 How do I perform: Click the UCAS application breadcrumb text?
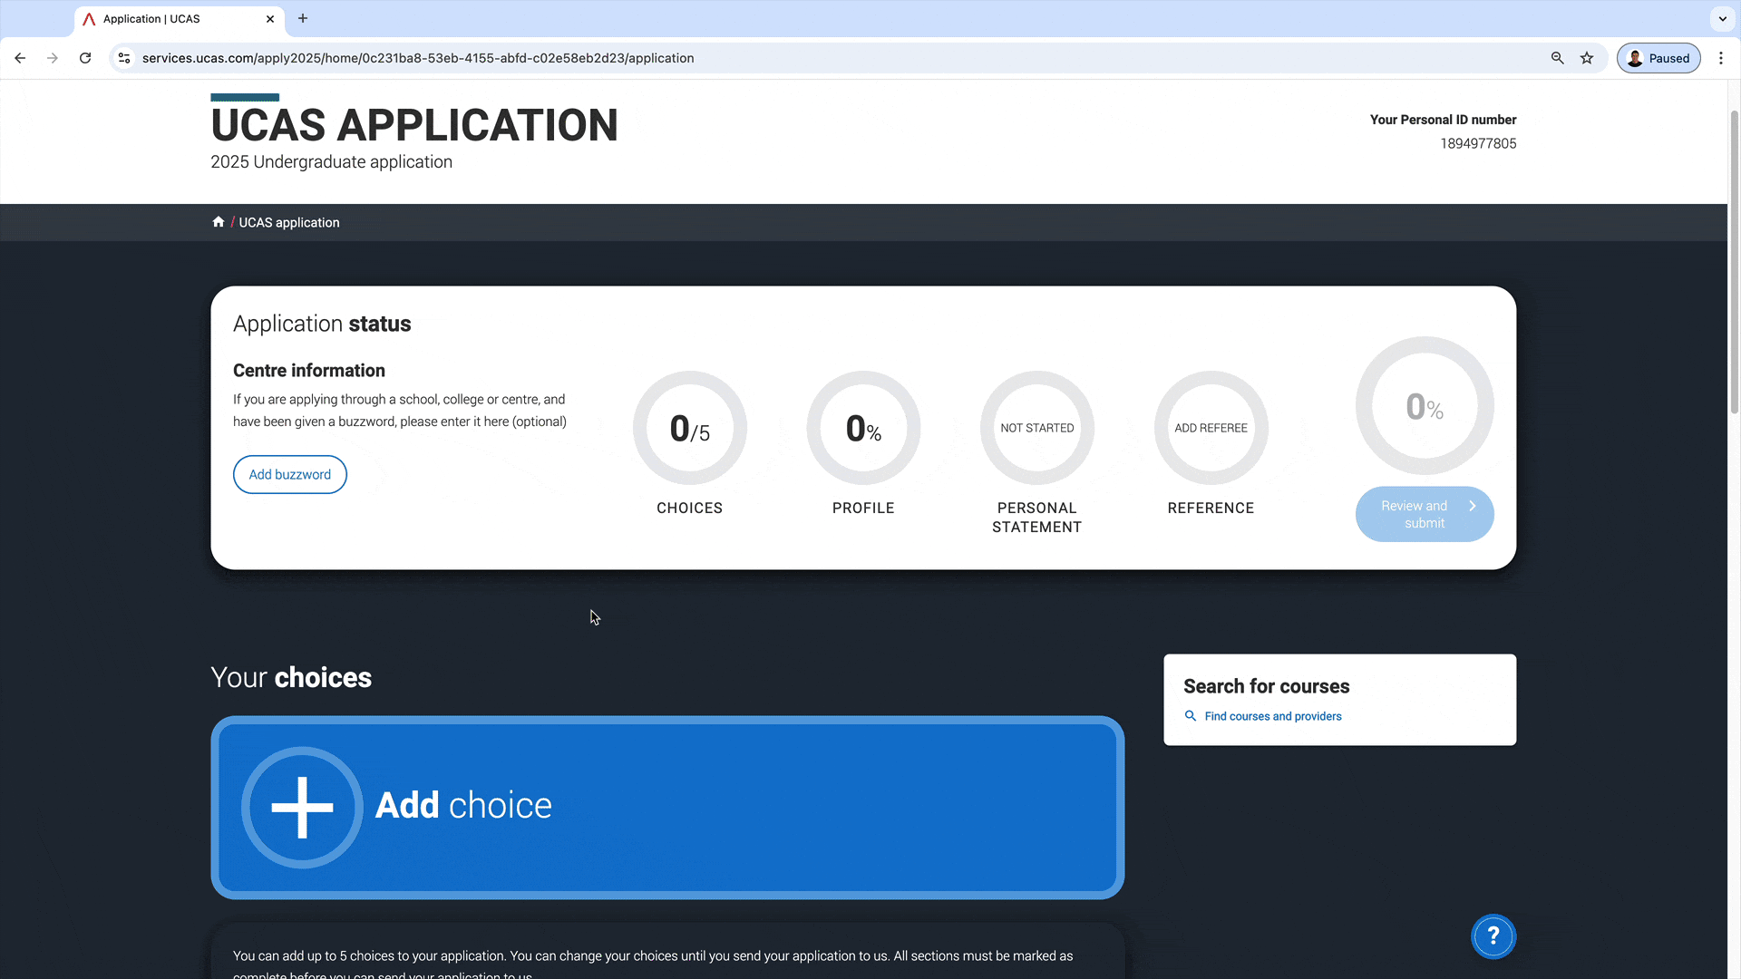click(289, 223)
